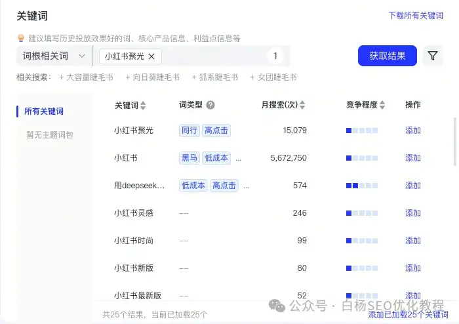Click 添加 for 用deepseek row

[x=413, y=186]
